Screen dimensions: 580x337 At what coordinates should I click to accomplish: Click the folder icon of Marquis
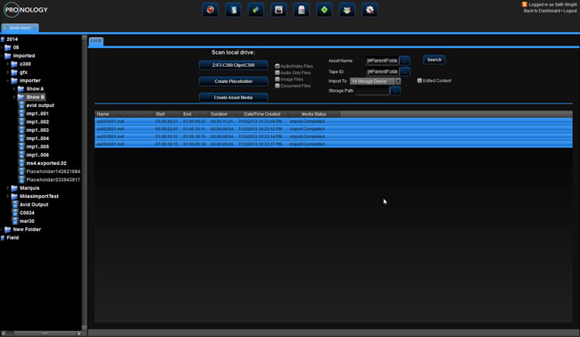(x=14, y=188)
